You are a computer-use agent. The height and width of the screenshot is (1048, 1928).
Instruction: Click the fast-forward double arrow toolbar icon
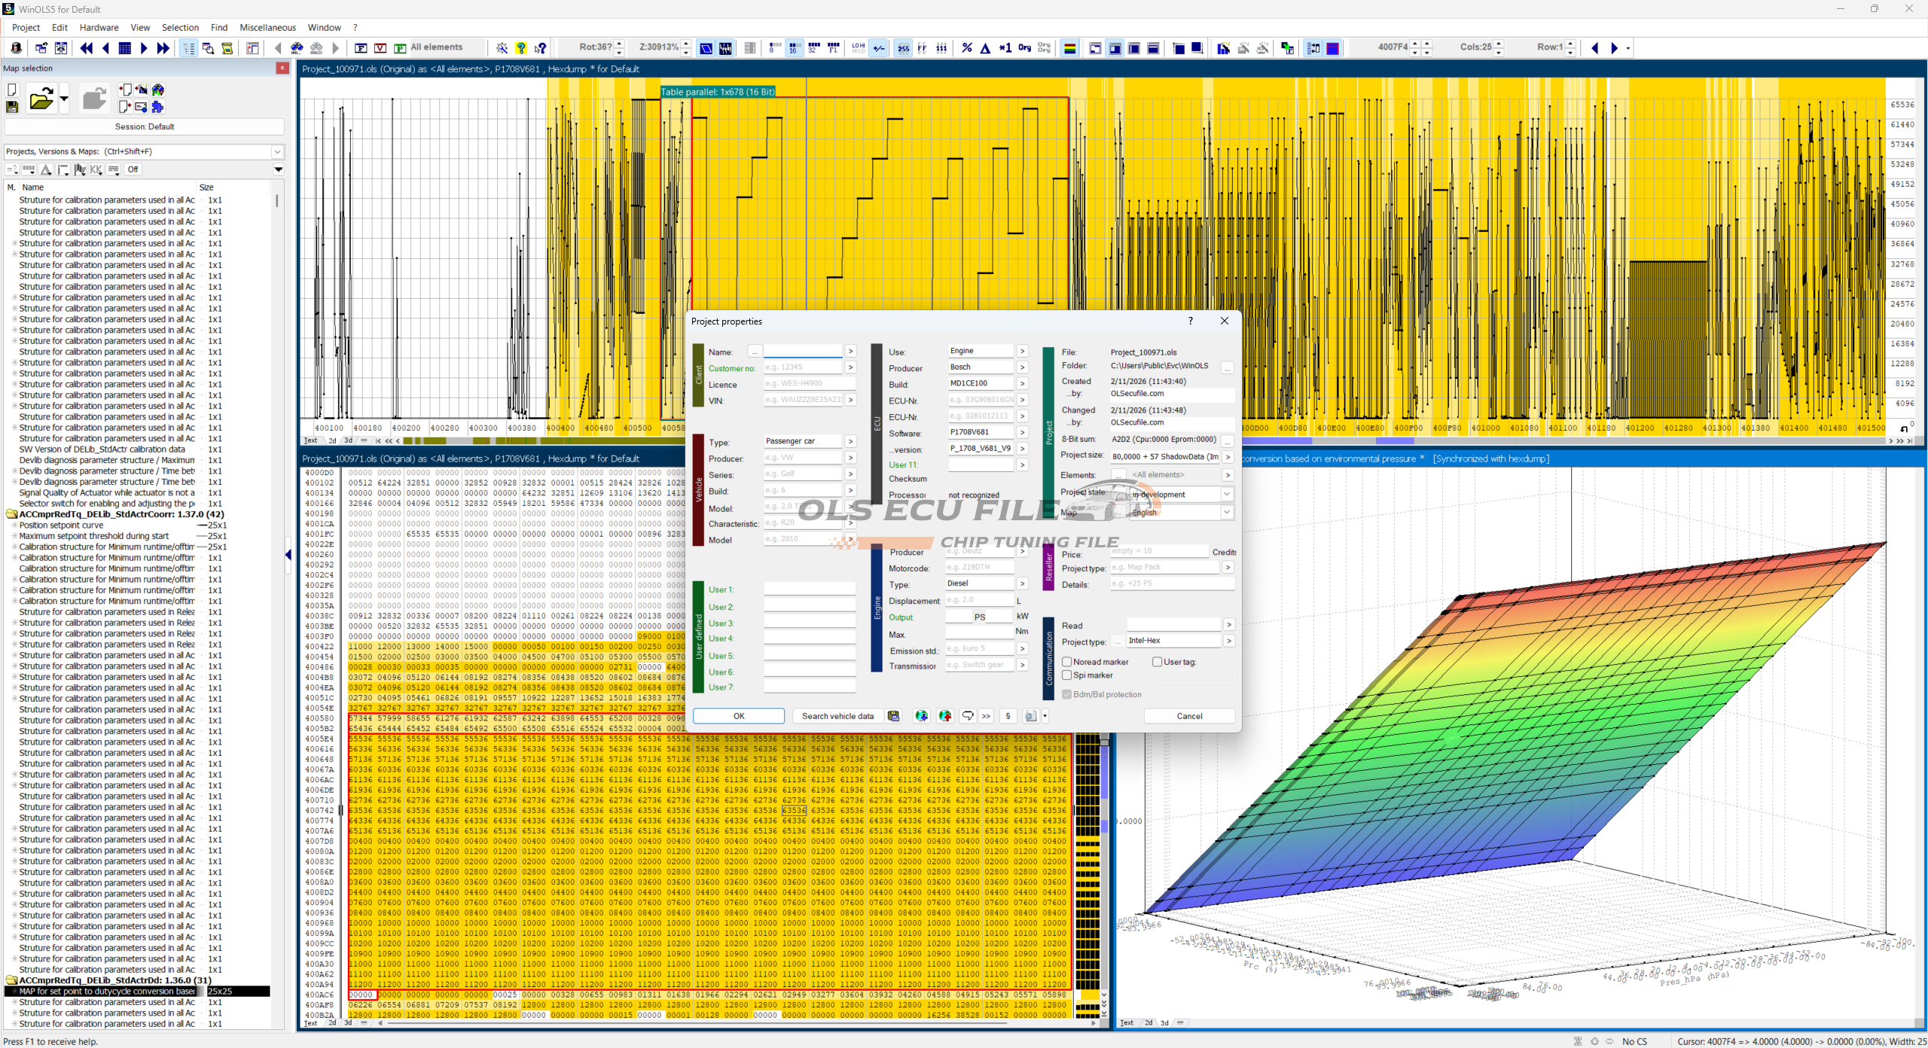163,48
